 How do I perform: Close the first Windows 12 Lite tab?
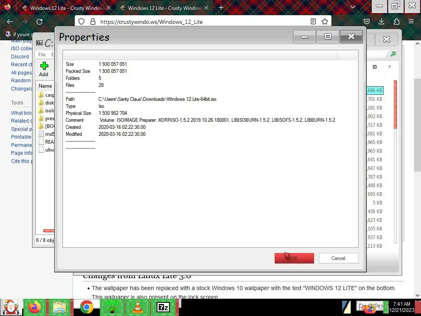(x=109, y=8)
